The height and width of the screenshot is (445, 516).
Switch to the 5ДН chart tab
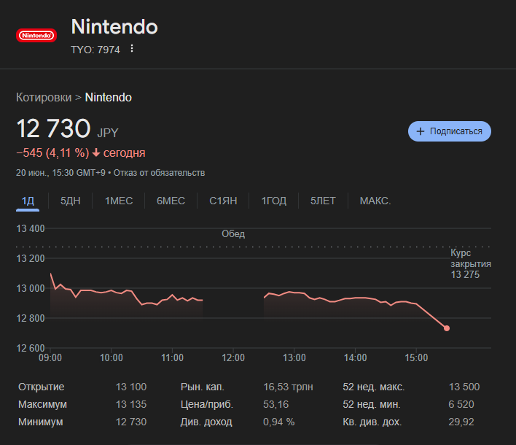71,201
